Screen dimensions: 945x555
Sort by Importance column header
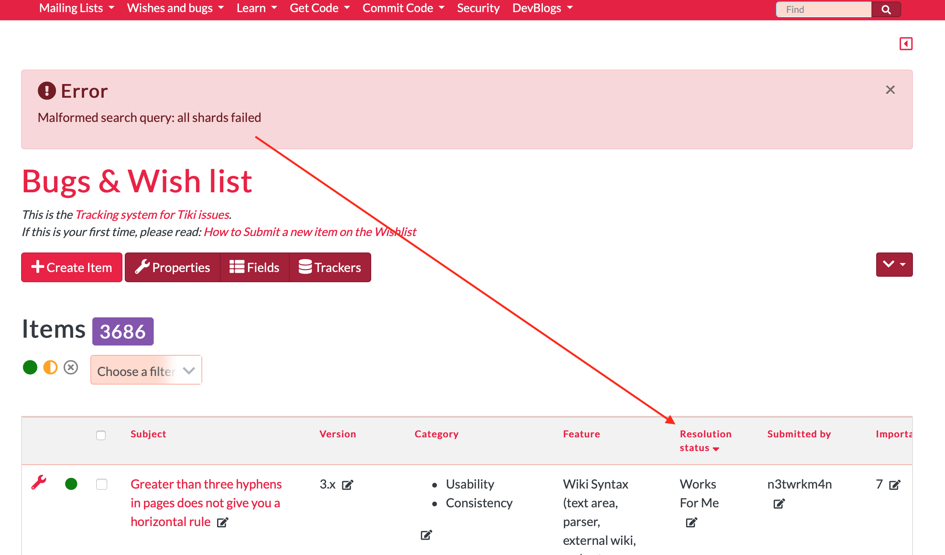click(894, 434)
